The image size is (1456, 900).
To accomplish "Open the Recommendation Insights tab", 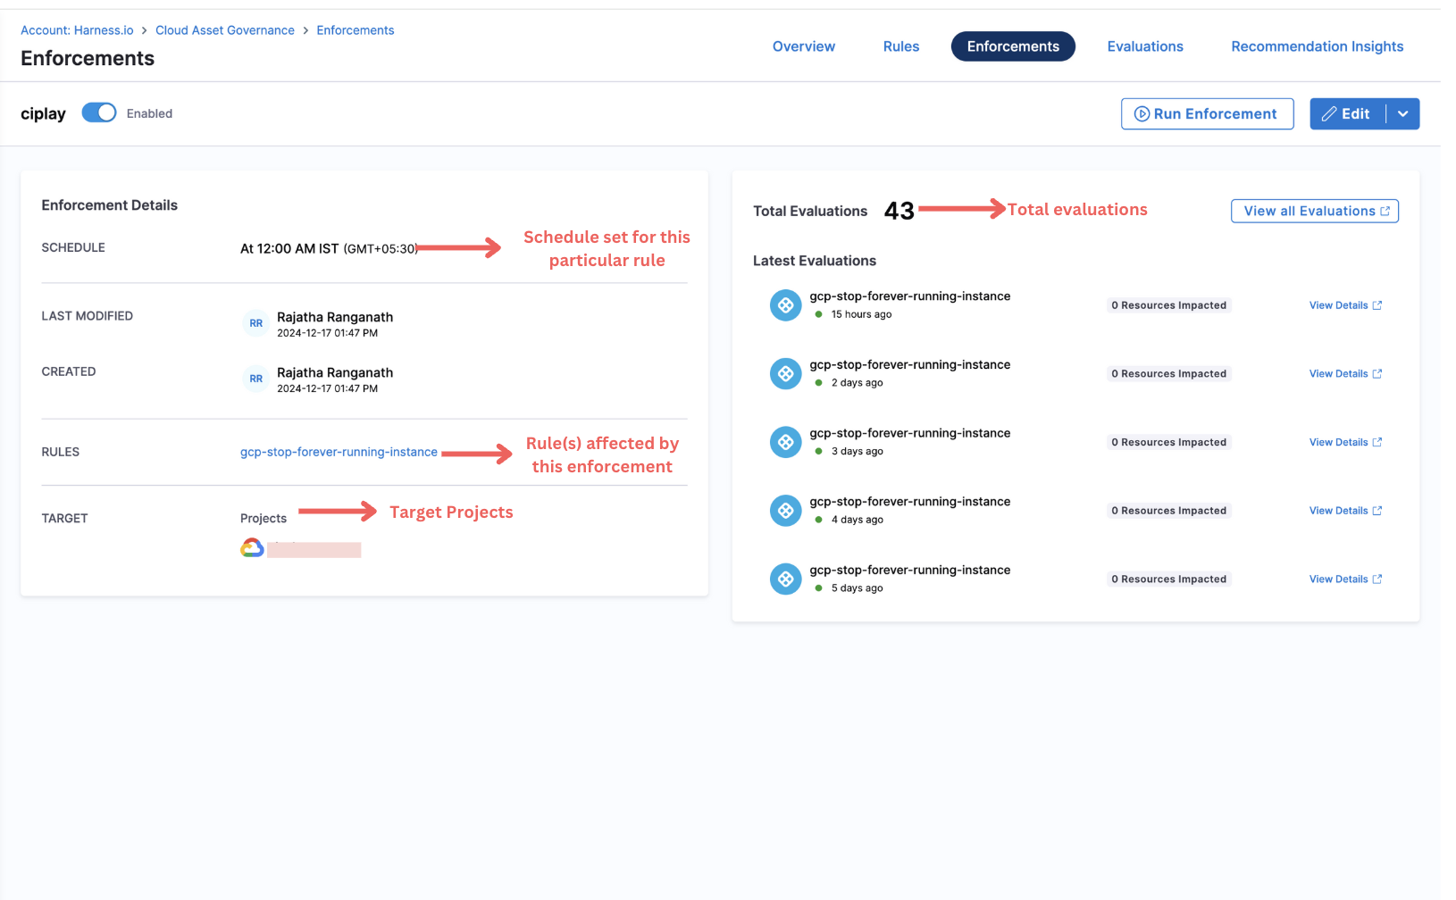I will tap(1317, 46).
